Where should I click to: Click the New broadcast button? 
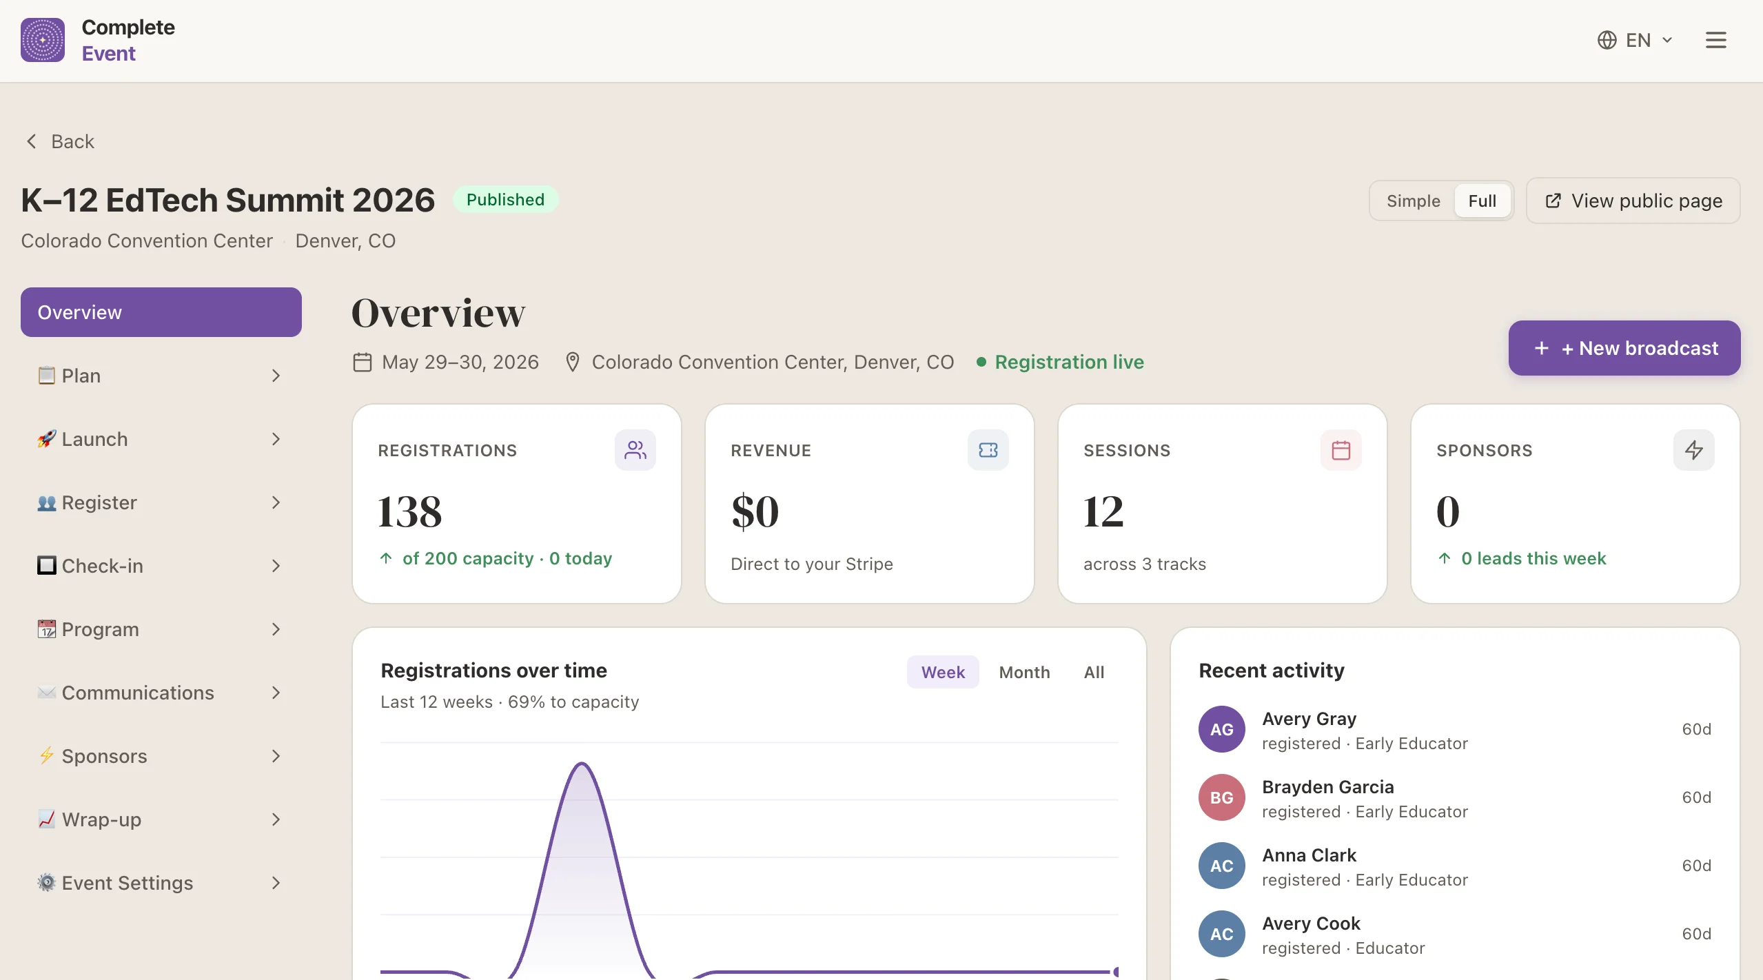tap(1624, 348)
